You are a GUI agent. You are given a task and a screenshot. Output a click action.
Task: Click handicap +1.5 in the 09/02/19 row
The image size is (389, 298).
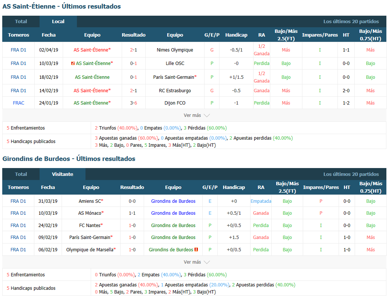234,238
